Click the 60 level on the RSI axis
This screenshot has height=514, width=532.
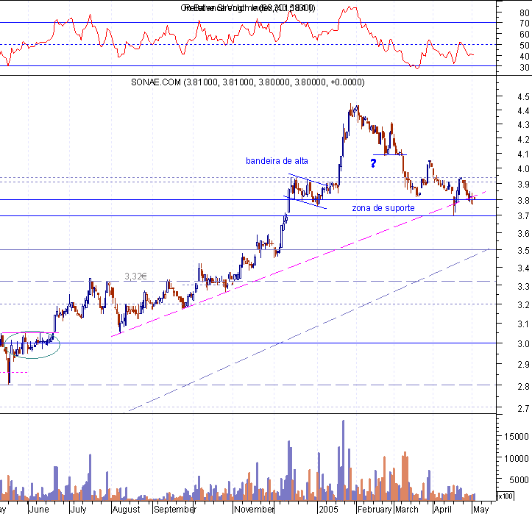[x=524, y=35]
